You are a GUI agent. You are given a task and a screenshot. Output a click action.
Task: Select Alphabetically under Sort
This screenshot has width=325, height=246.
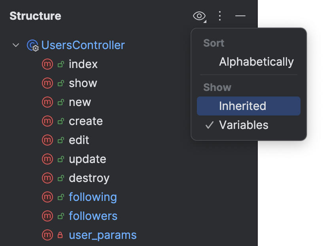click(x=256, y=62)
